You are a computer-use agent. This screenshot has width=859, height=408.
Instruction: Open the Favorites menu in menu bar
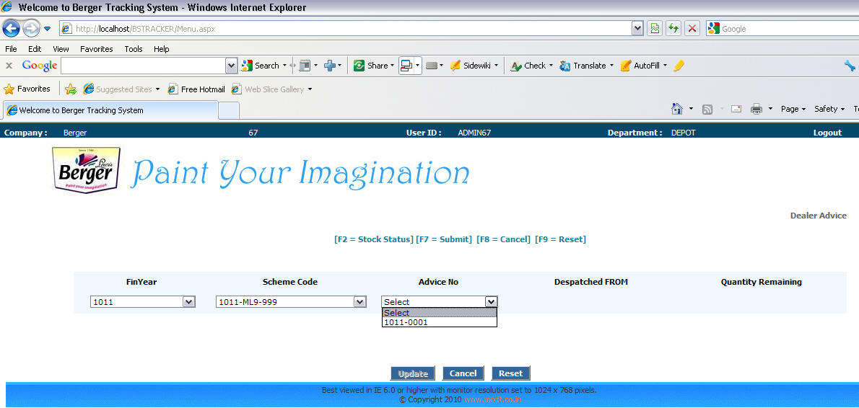click(96, 49)
